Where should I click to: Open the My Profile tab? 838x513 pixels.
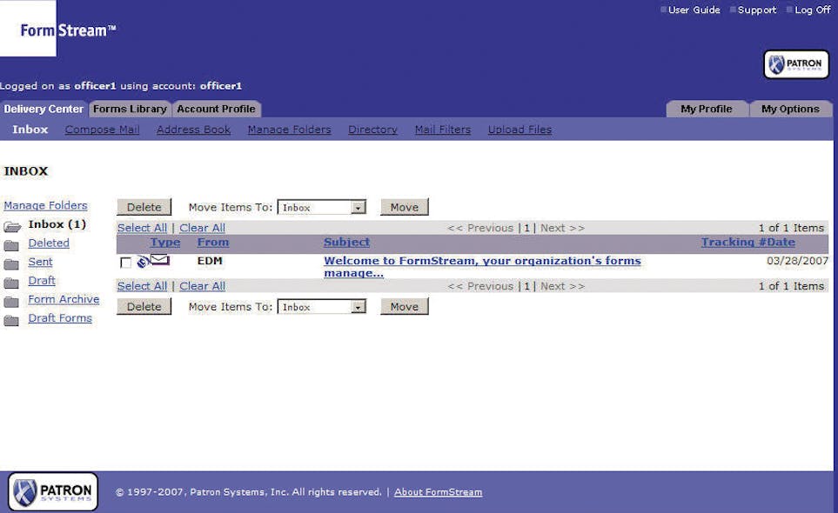click(x=706, y=109)
